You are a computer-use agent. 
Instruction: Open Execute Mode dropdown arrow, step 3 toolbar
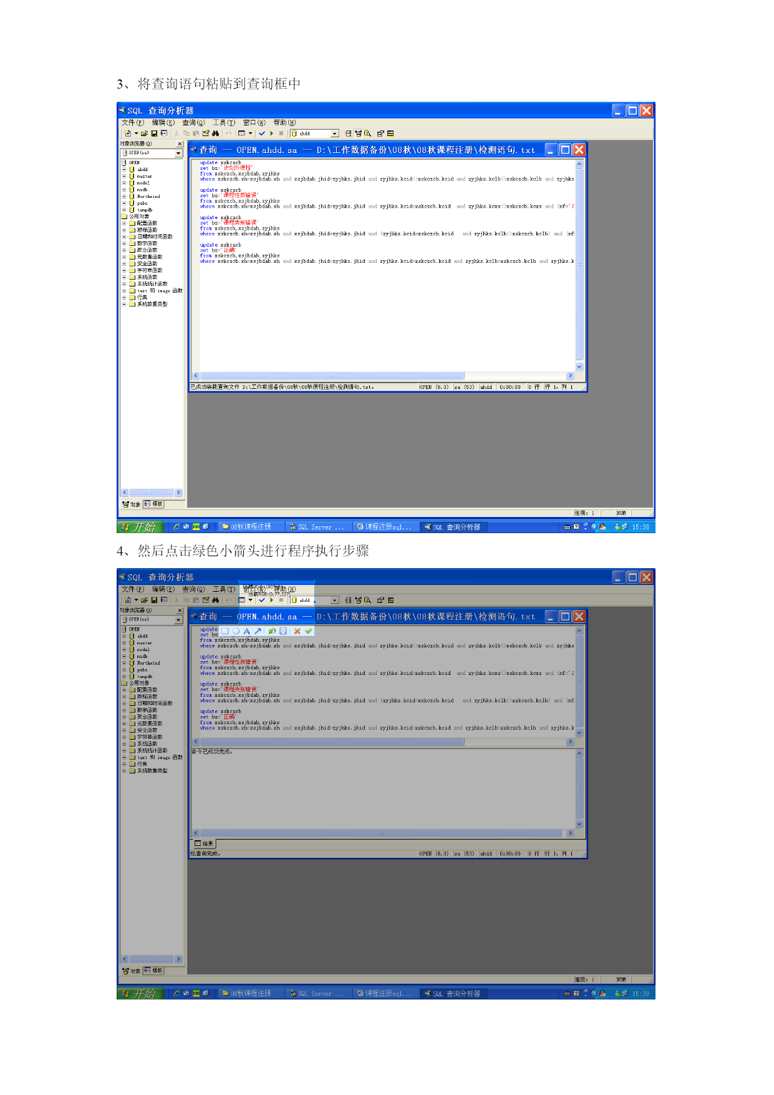[x=251, y=133]
